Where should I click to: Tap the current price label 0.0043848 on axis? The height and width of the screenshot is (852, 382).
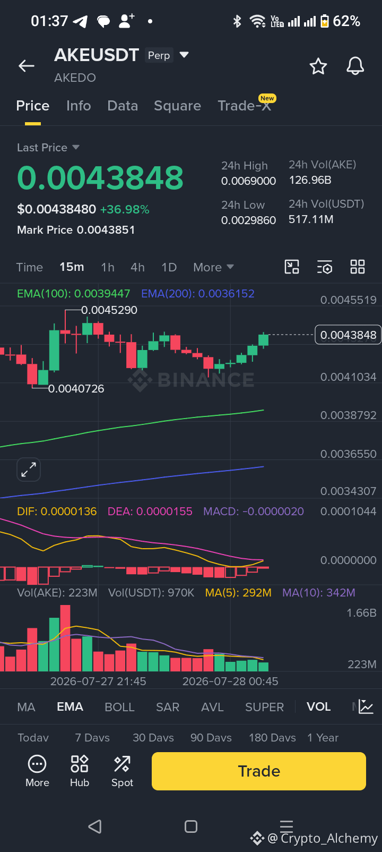pos(348,335)
